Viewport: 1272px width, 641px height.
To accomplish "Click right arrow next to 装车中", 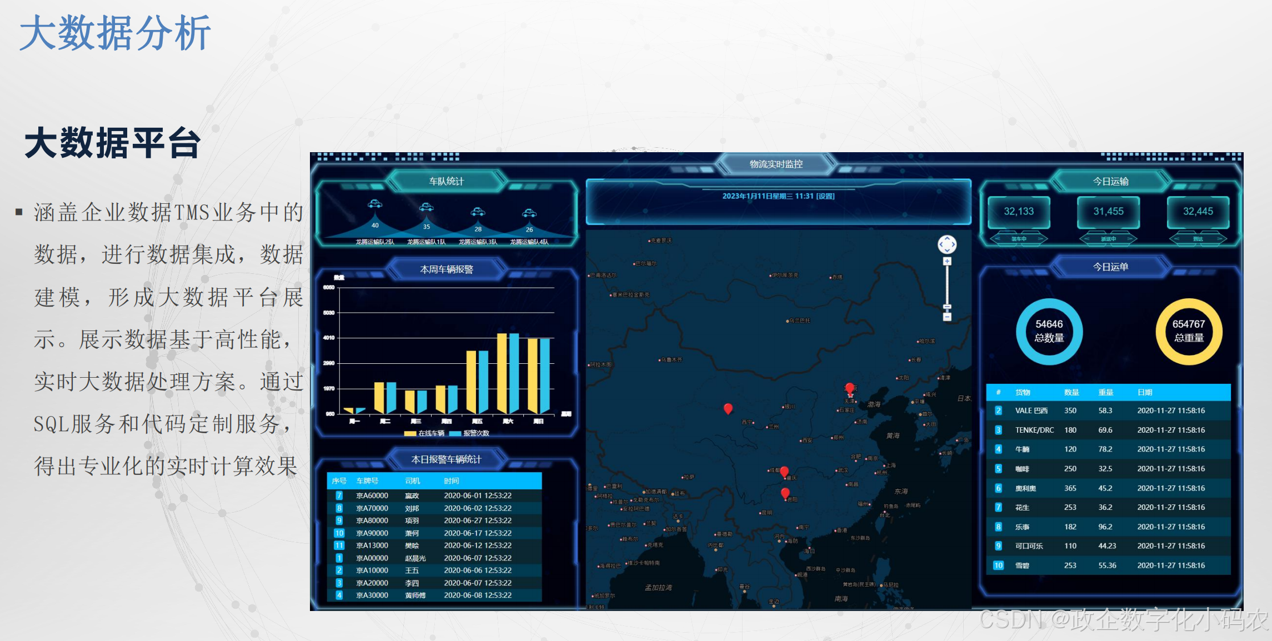I will click(1040, 239).
